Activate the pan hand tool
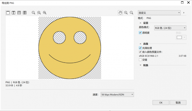This screenshot has width=192, height=111. 120,13
